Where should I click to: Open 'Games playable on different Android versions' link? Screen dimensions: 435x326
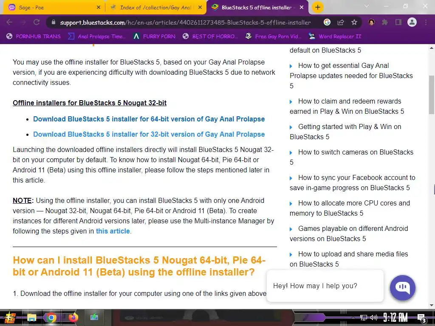pos(349,234)
